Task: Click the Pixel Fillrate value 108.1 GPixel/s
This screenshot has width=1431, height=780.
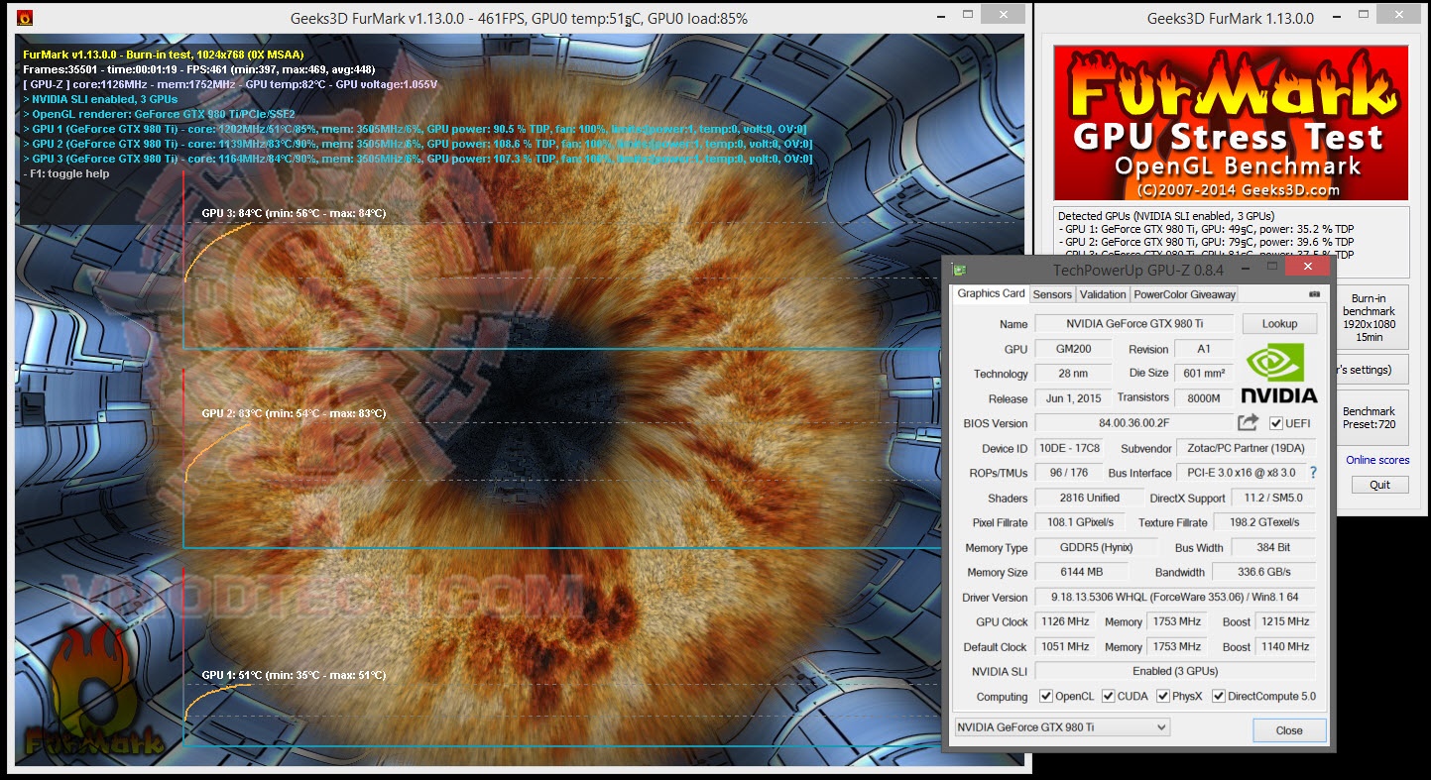Action: pos(1080,522)
